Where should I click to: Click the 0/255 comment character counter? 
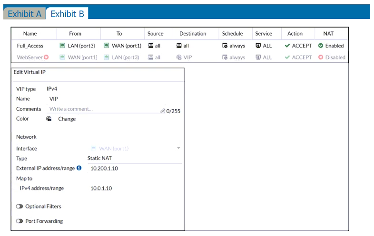173,111
